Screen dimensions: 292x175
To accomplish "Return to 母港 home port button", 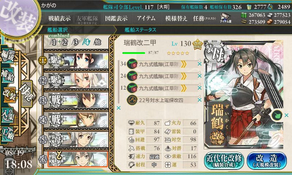I will 27,94.
